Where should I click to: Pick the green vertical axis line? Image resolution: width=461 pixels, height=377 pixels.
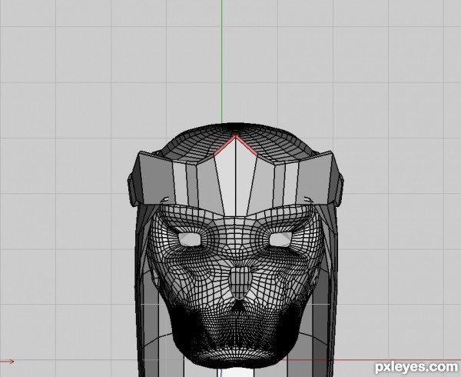click(x=222, y=62)
